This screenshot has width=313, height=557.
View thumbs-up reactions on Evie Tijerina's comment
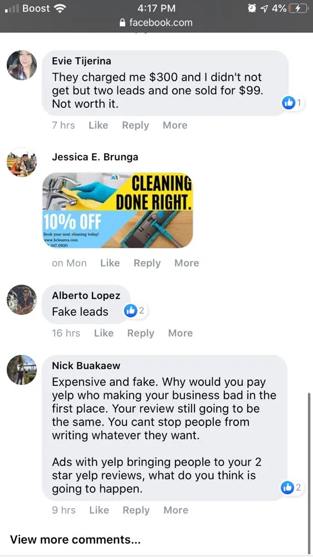pos(293,103)
